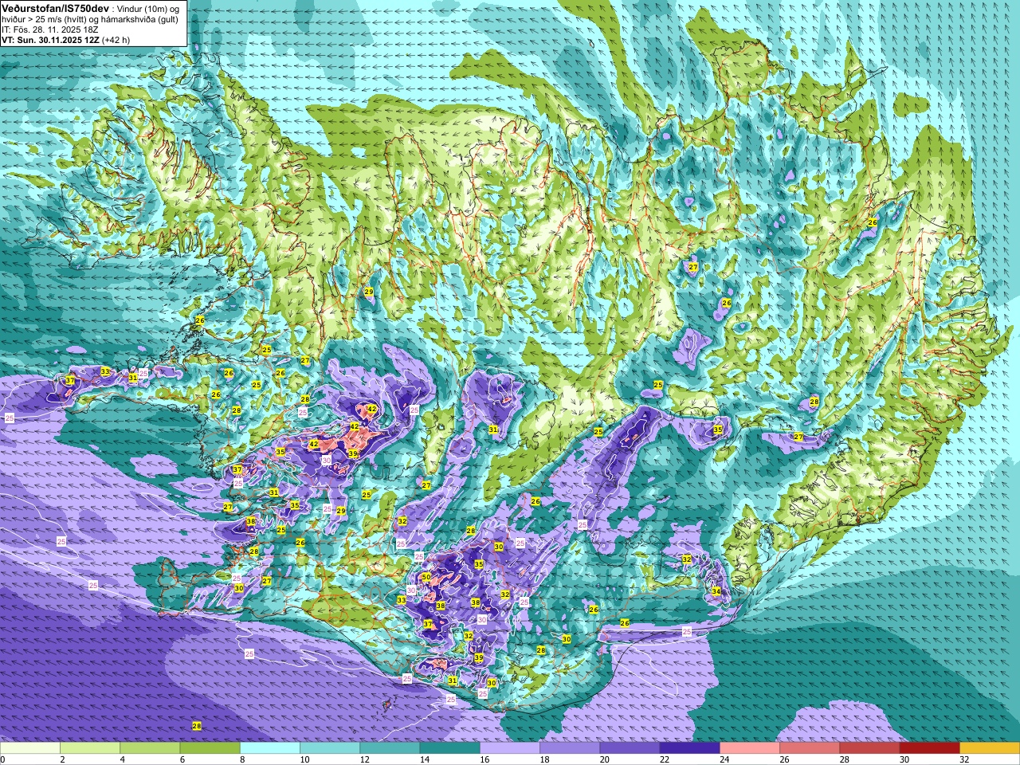
Task: Select the dark teal 14–16 m/s legend swatch
Action: (449, 748)
